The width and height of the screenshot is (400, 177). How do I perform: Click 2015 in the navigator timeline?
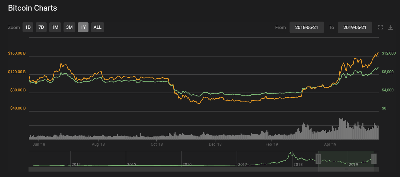coord(132,165)
